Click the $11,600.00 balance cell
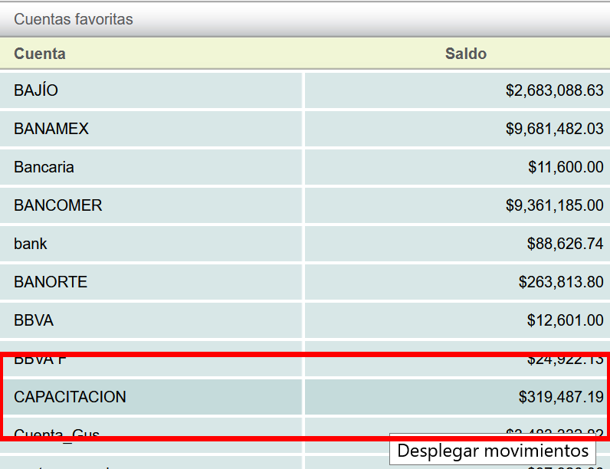Image resolution: width=610 pixels, height=469 pixels. point(566,167)
